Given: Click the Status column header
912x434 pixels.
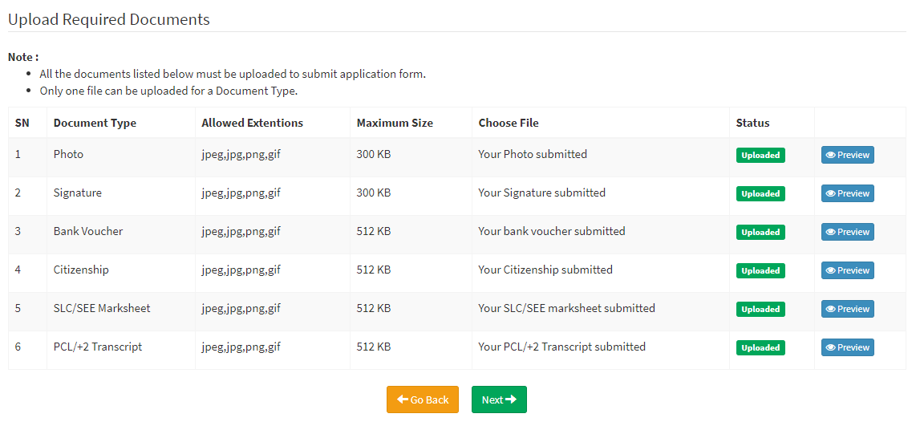Looking at the screenshot, I should pyautogui.click(x=752, y=123).
